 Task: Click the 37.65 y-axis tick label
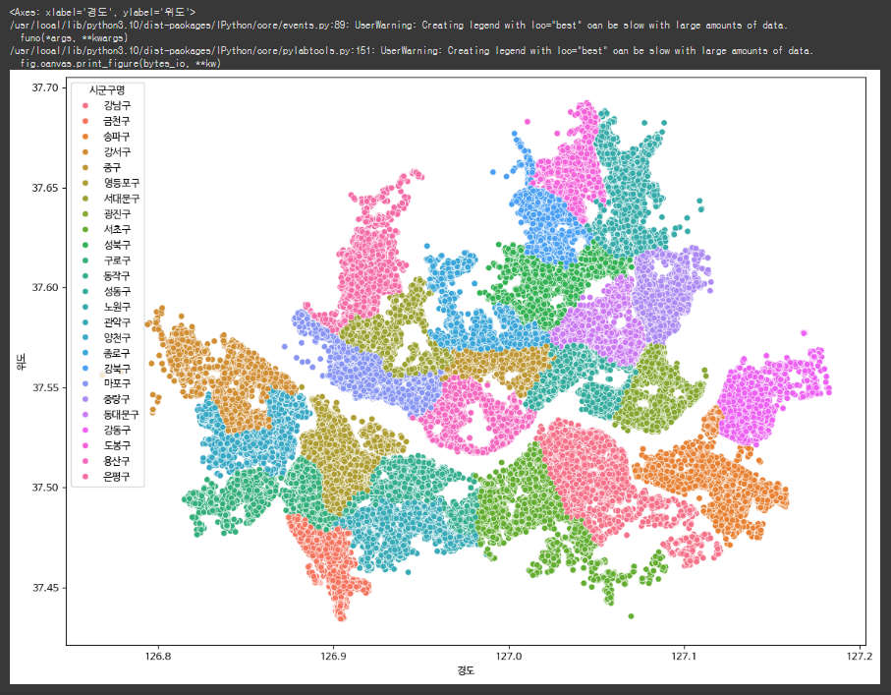point(45,188)
